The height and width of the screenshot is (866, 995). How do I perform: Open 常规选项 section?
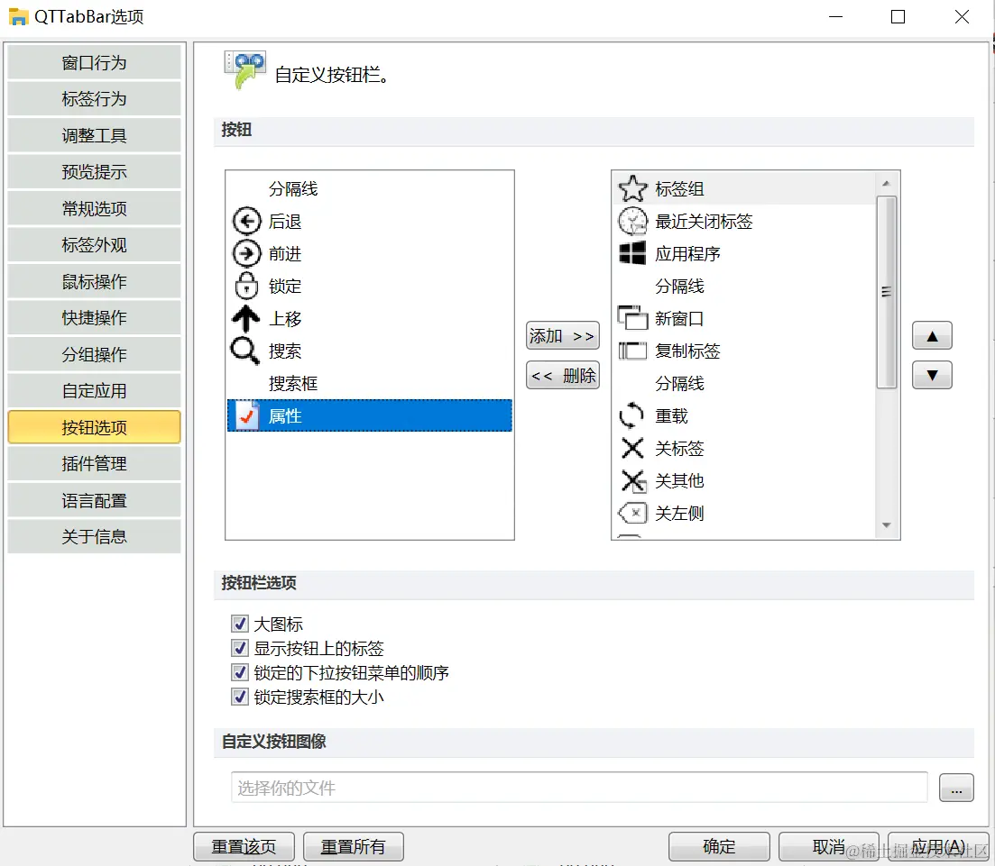[94, 208]
